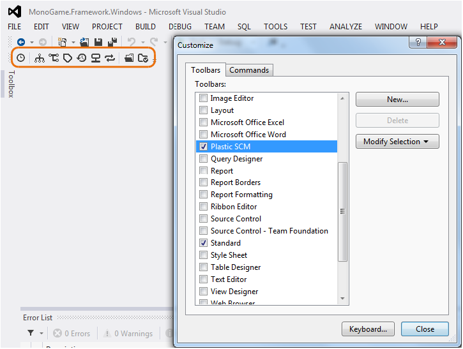Click the clock icon in Plastic SCM toolbar
This screenshot has height=349, width=463.
[x=21, y=58]
